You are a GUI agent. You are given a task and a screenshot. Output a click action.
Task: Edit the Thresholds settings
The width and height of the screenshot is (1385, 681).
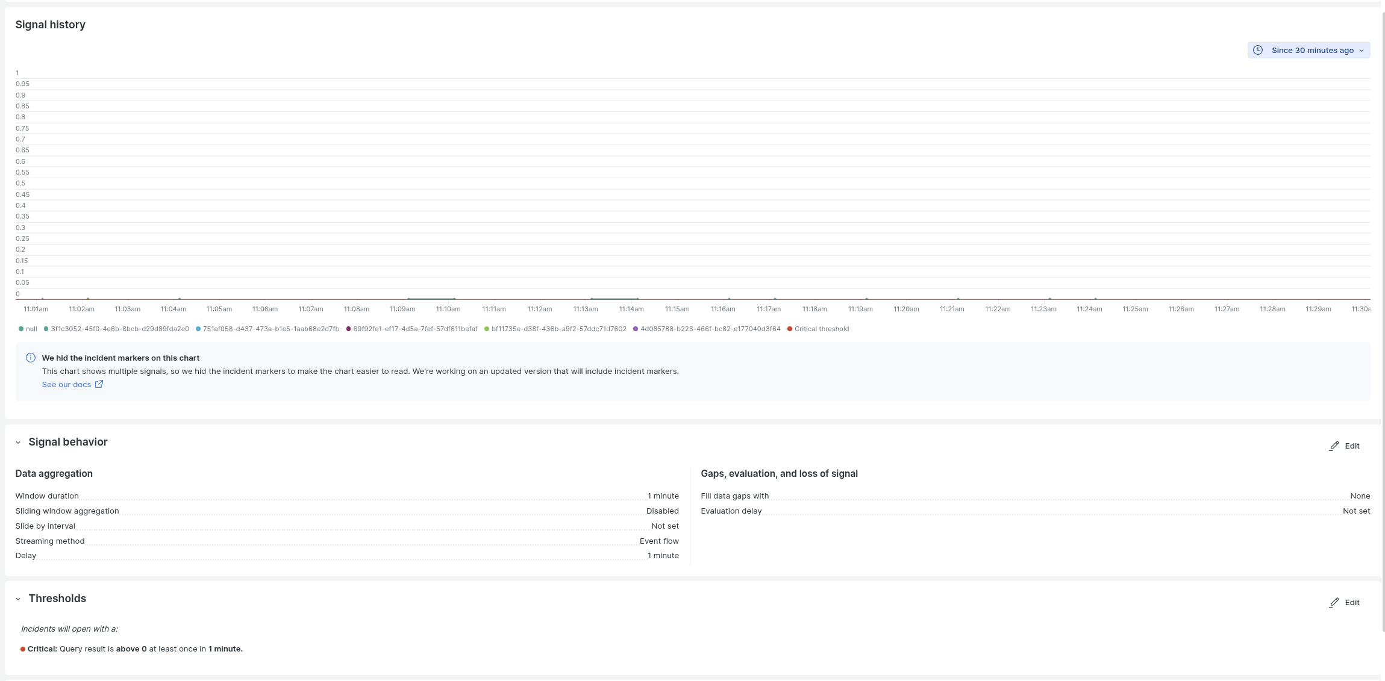[1345, 602]
